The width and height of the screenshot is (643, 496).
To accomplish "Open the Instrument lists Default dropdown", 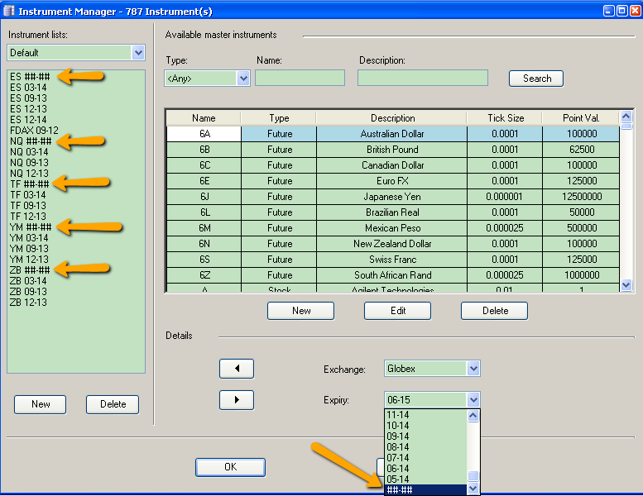I will (138, 53).
